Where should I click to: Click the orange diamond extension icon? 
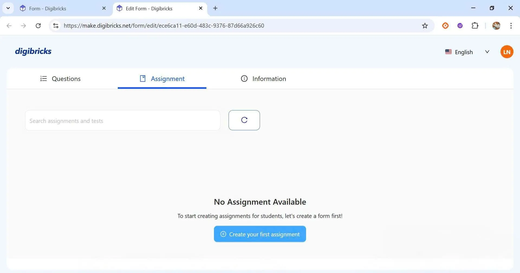click(445, 26)
